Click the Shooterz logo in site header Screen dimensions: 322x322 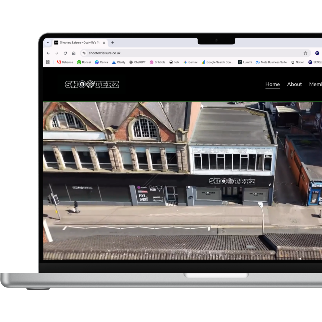pyautogui.click(x=92, y=84)
